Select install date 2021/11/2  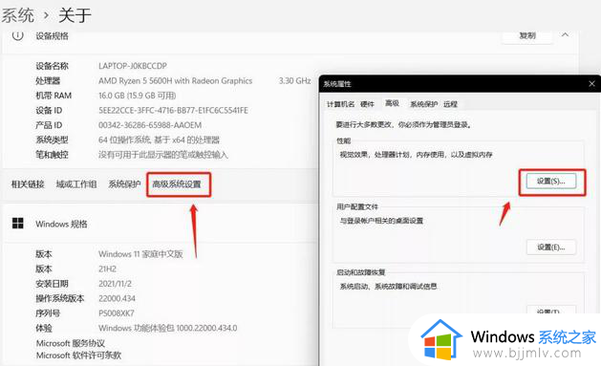(x=115, y=284)
